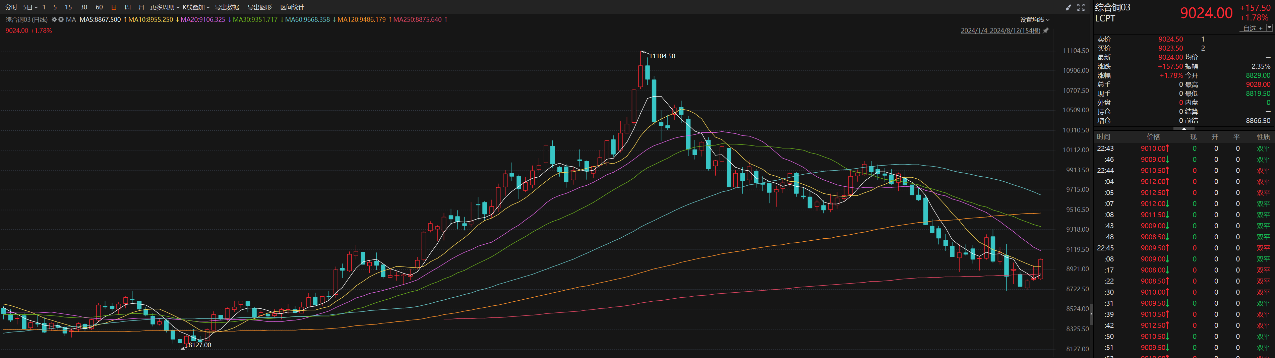Click the 9119.50 price axis label
The width and height of the screenshot is (1275, 358).
tap(1078, 249)
